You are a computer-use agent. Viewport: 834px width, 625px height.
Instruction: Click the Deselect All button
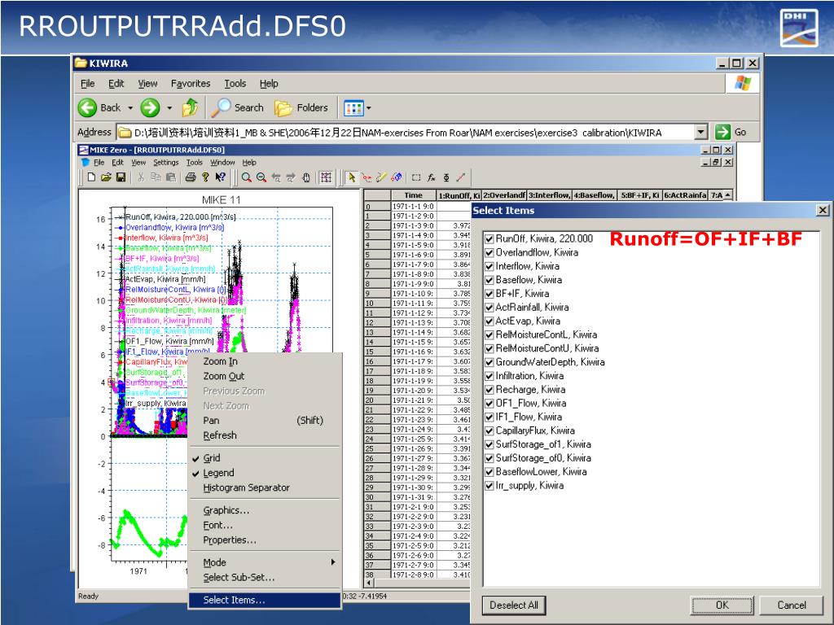coord(514,605)
